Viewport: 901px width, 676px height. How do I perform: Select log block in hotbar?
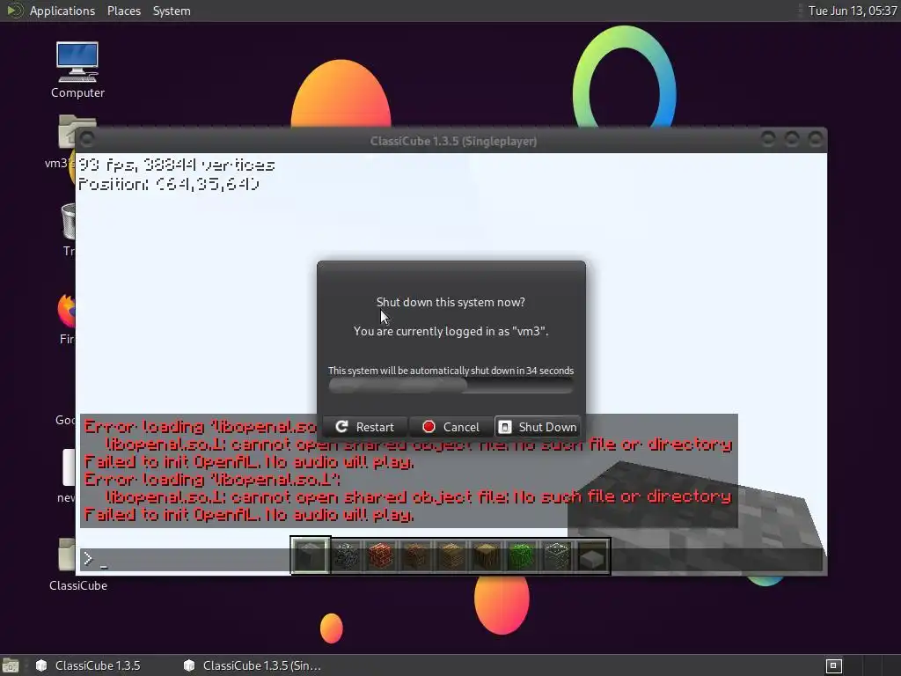click(487, 556)
